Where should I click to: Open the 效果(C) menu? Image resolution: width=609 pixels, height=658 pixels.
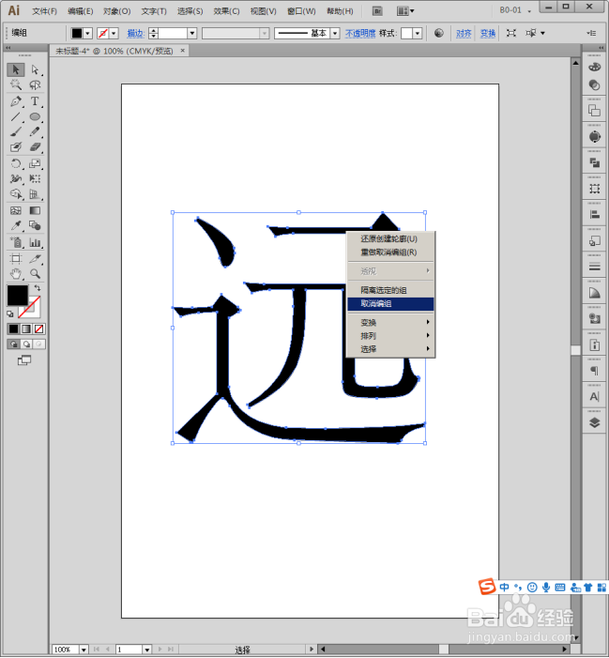point(226,11)
